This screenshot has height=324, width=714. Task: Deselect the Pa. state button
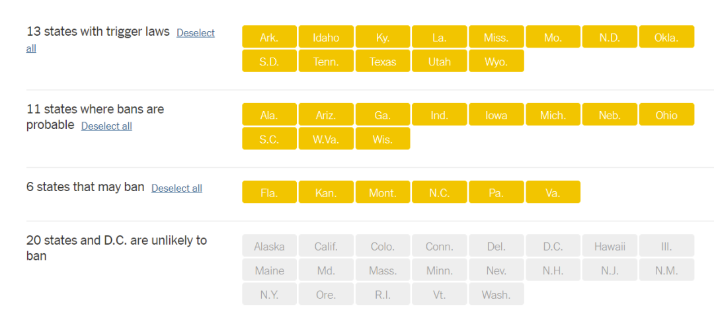pyautogui.click(x=496, y=192)
